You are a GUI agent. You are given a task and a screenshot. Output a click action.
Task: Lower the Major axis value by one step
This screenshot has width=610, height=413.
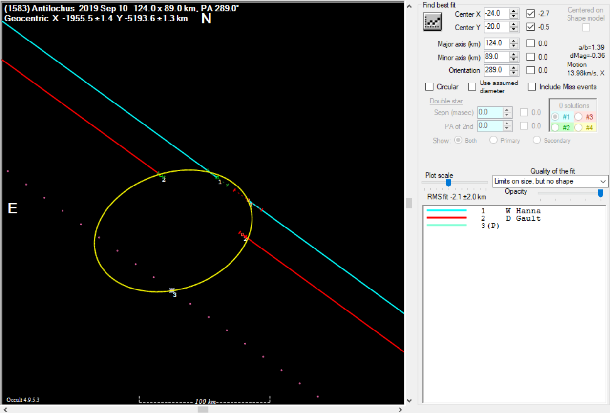coord(514,46)
